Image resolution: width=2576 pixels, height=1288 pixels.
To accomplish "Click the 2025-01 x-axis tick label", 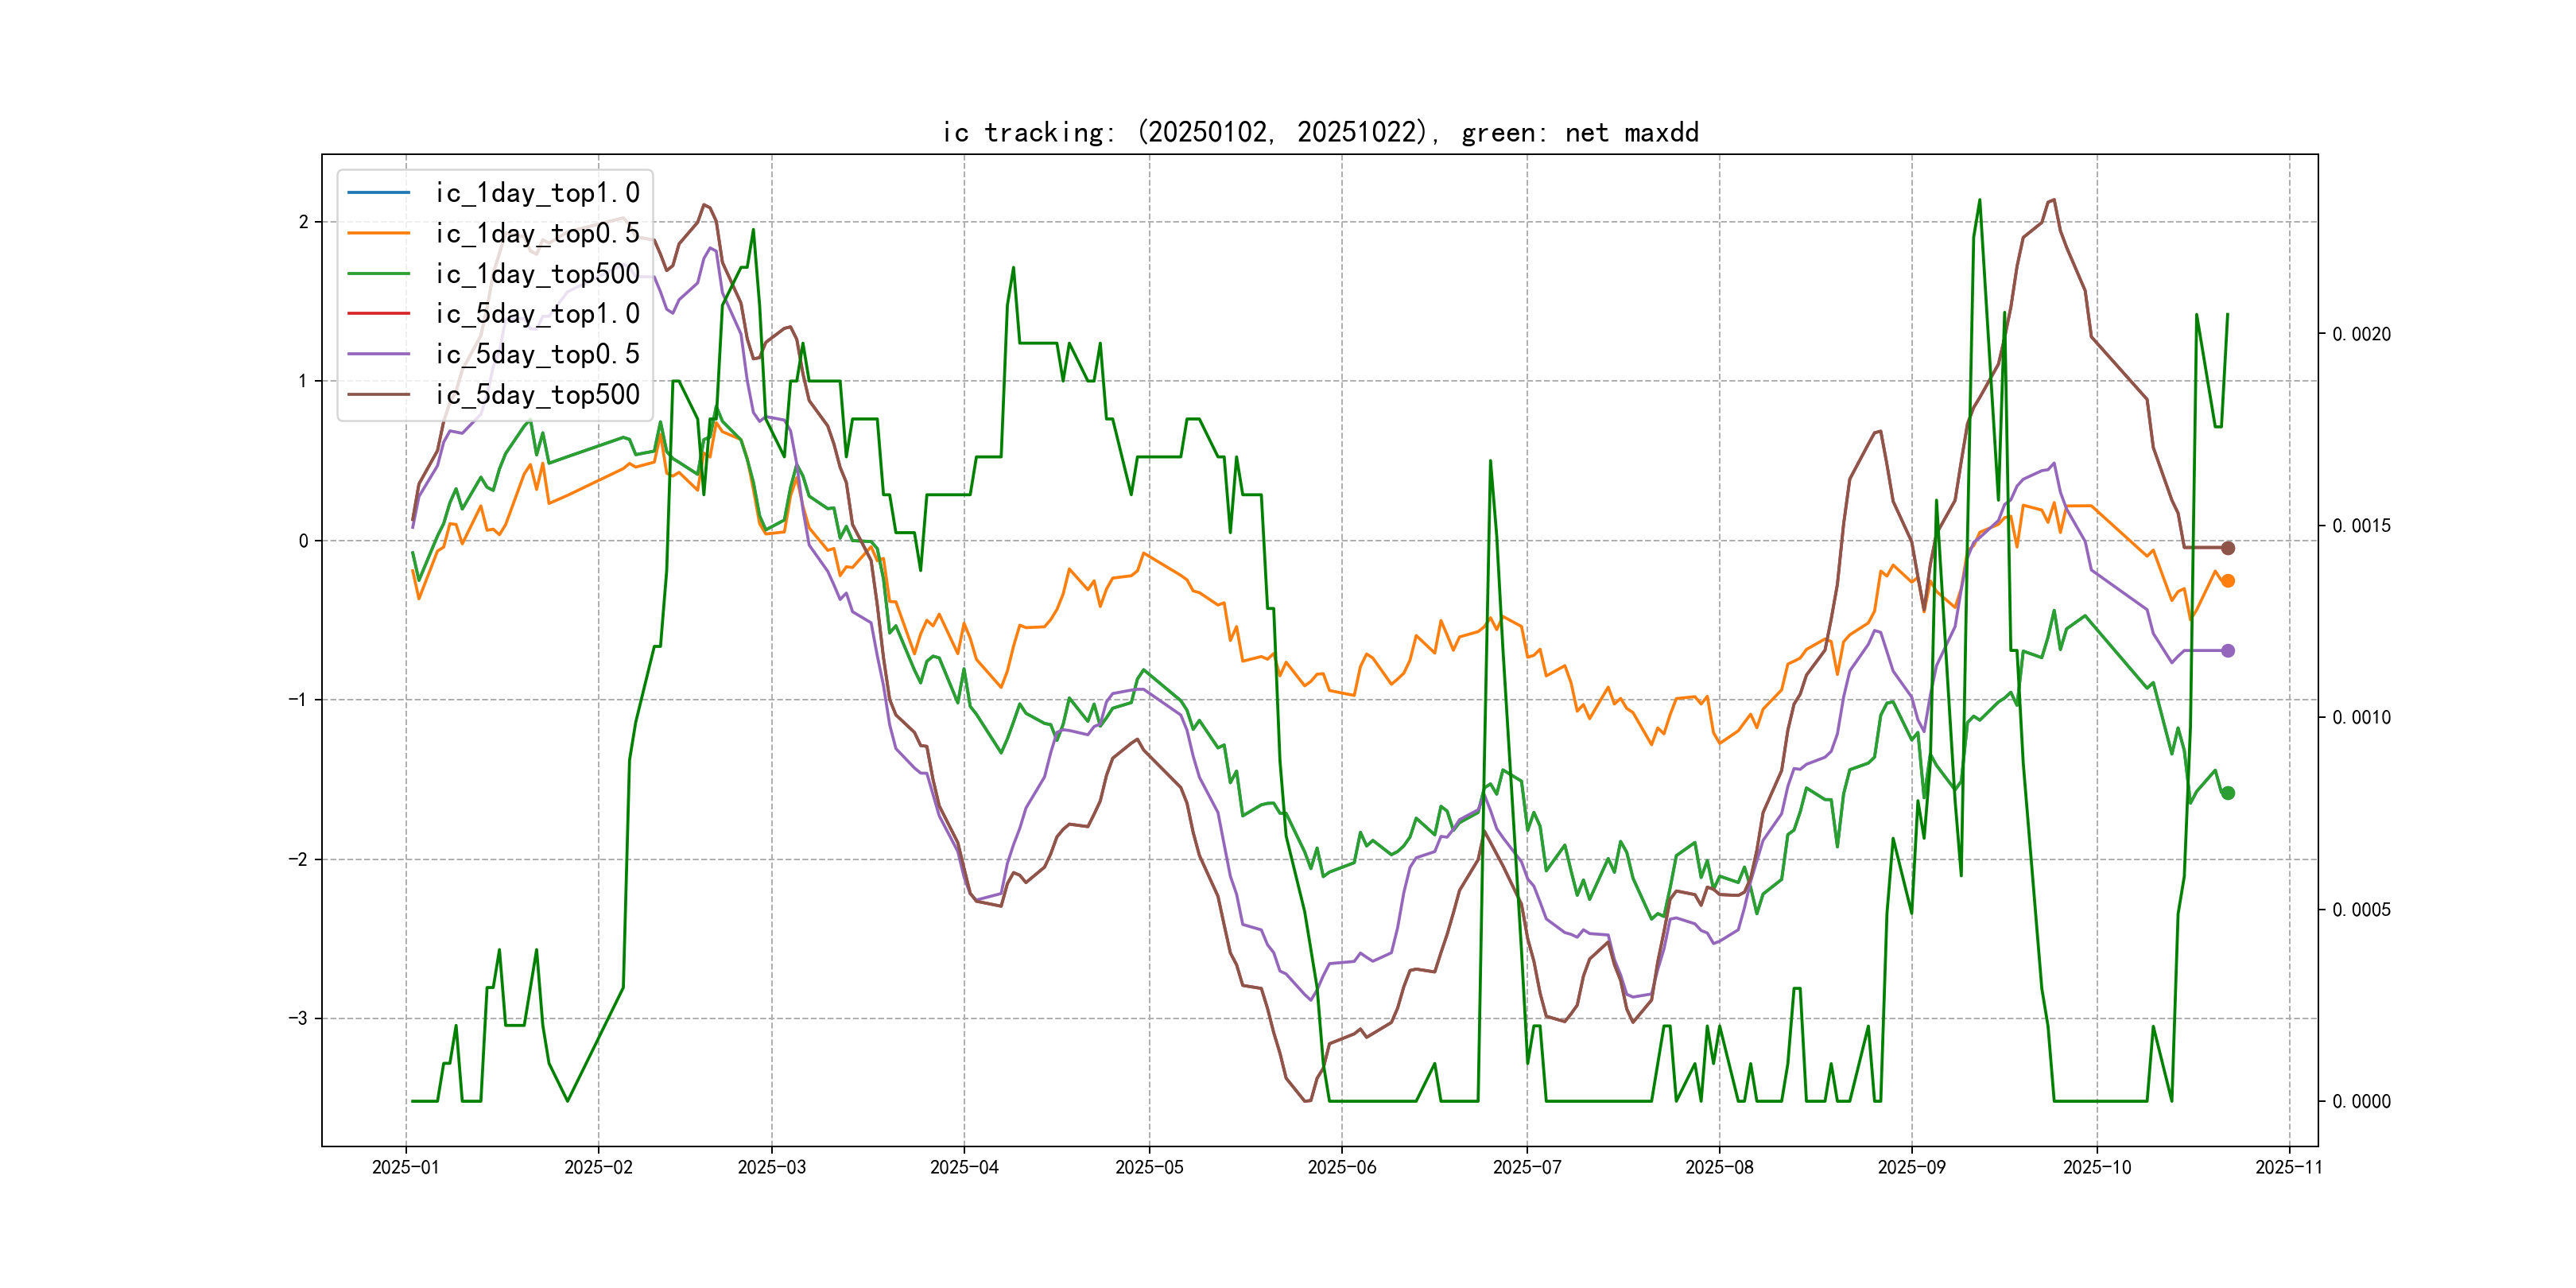I will coord(405,1167).
